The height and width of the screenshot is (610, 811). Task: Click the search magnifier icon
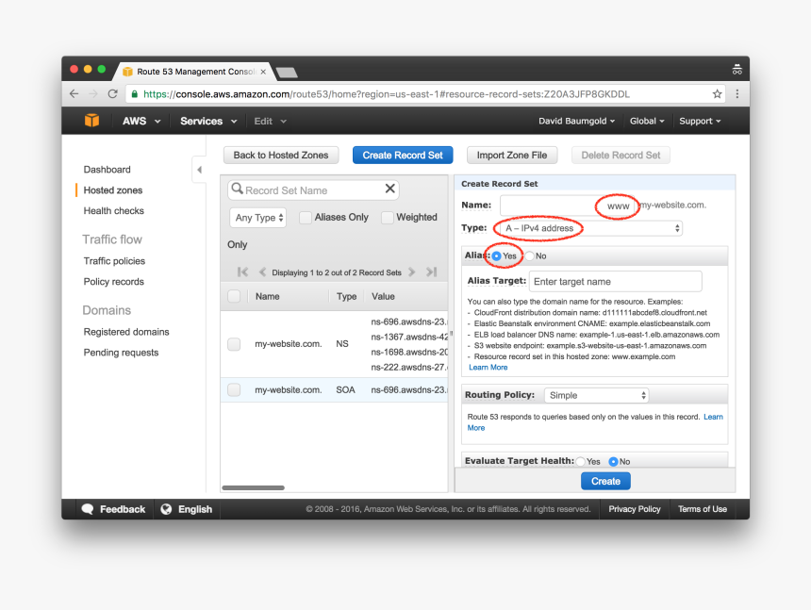237,189
